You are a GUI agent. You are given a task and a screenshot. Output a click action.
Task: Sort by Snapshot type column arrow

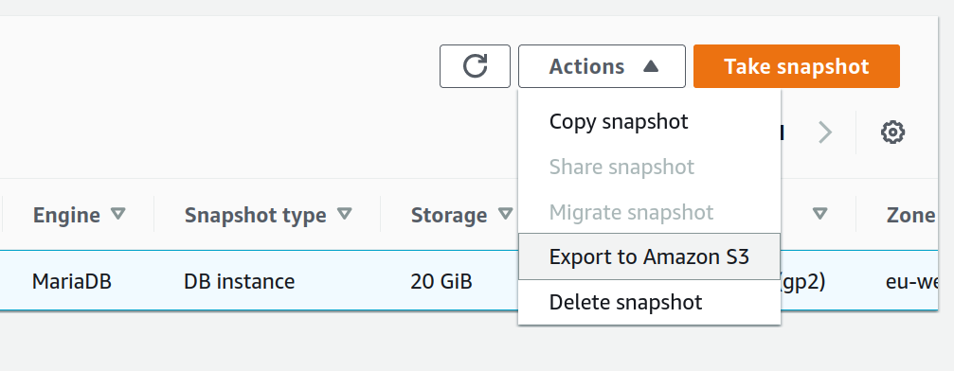(x=344, y=214)
